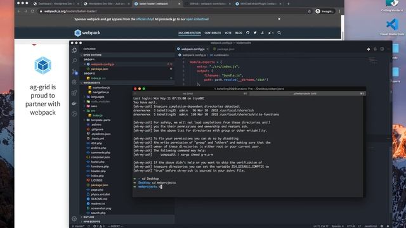Viewport: 406px width, 228px height.
Task: Open new Chrome tab with plus button
Action: click(x=288, y=4)
